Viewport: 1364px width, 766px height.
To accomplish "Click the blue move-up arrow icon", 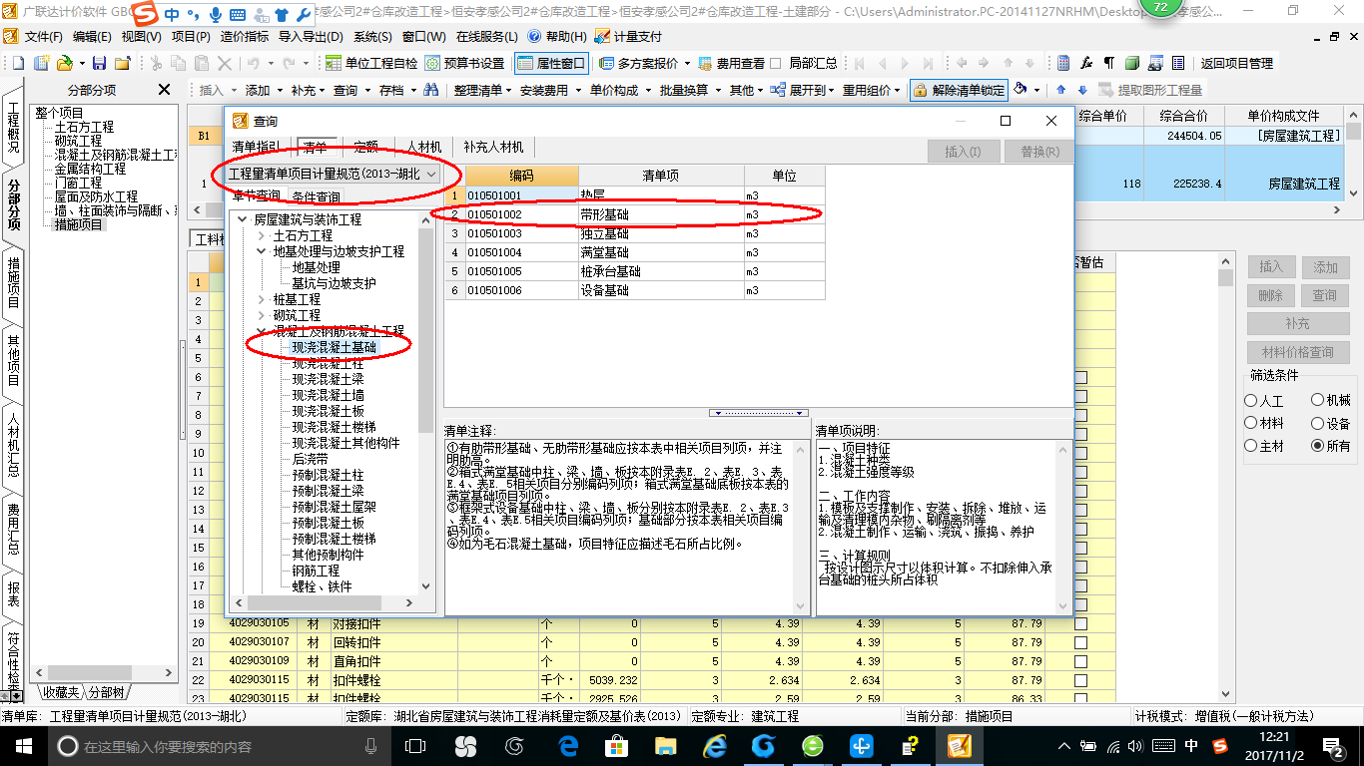I will 1061,90.
